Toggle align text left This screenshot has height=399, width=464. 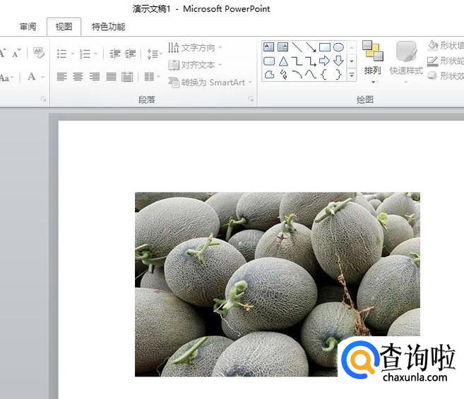(x=61, y=76)
